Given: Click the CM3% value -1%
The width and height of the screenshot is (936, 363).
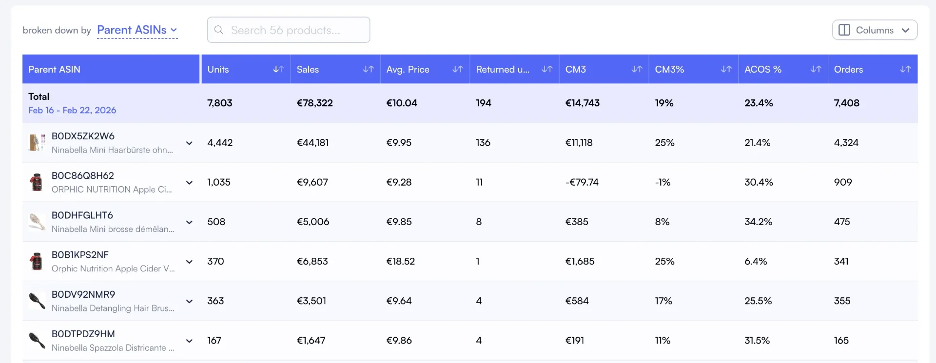Looking at the screenshot, I should pos(663,182).
